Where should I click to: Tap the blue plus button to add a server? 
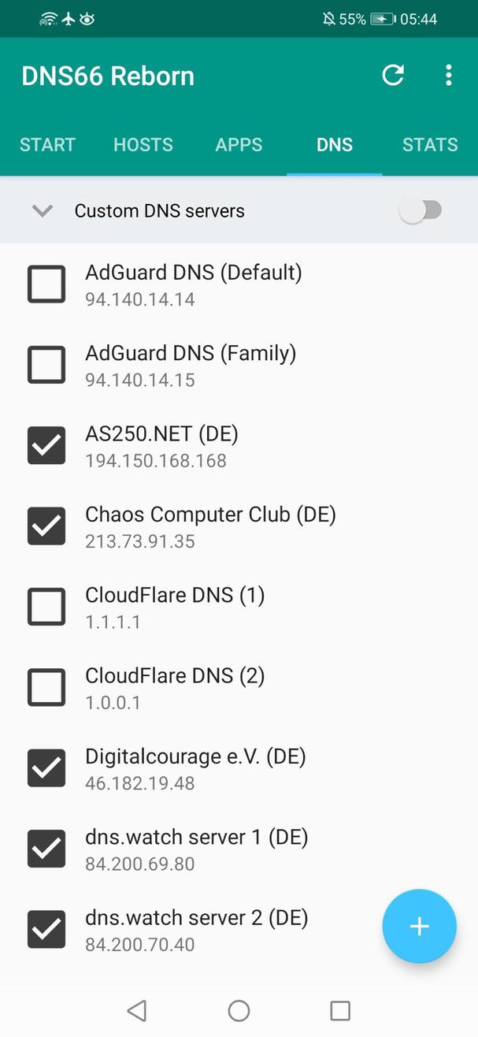click(x=419, y=926)
